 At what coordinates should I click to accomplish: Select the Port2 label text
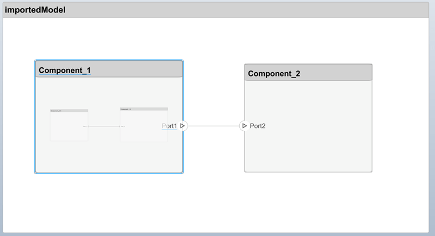coord(258,126)
